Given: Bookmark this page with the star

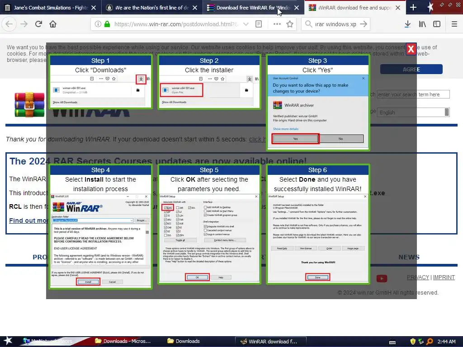Looking at the screenshot, I should pos(290,24).
